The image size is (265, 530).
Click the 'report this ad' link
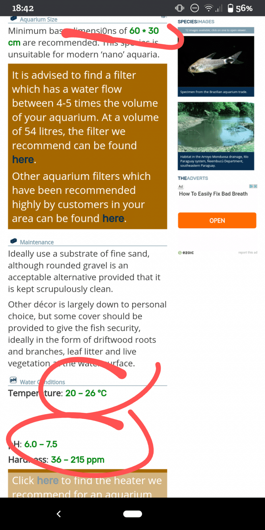[248, 252]
